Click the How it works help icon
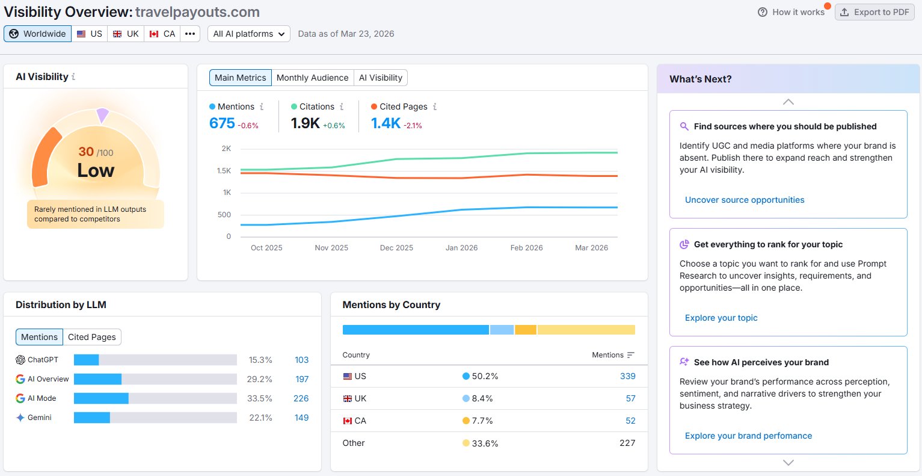The height and width of the screenshot is (476, 922). click(763, 12)
